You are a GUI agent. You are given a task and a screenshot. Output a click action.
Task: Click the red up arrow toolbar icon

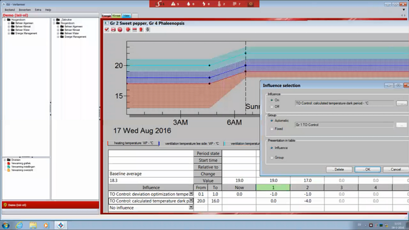141,30
